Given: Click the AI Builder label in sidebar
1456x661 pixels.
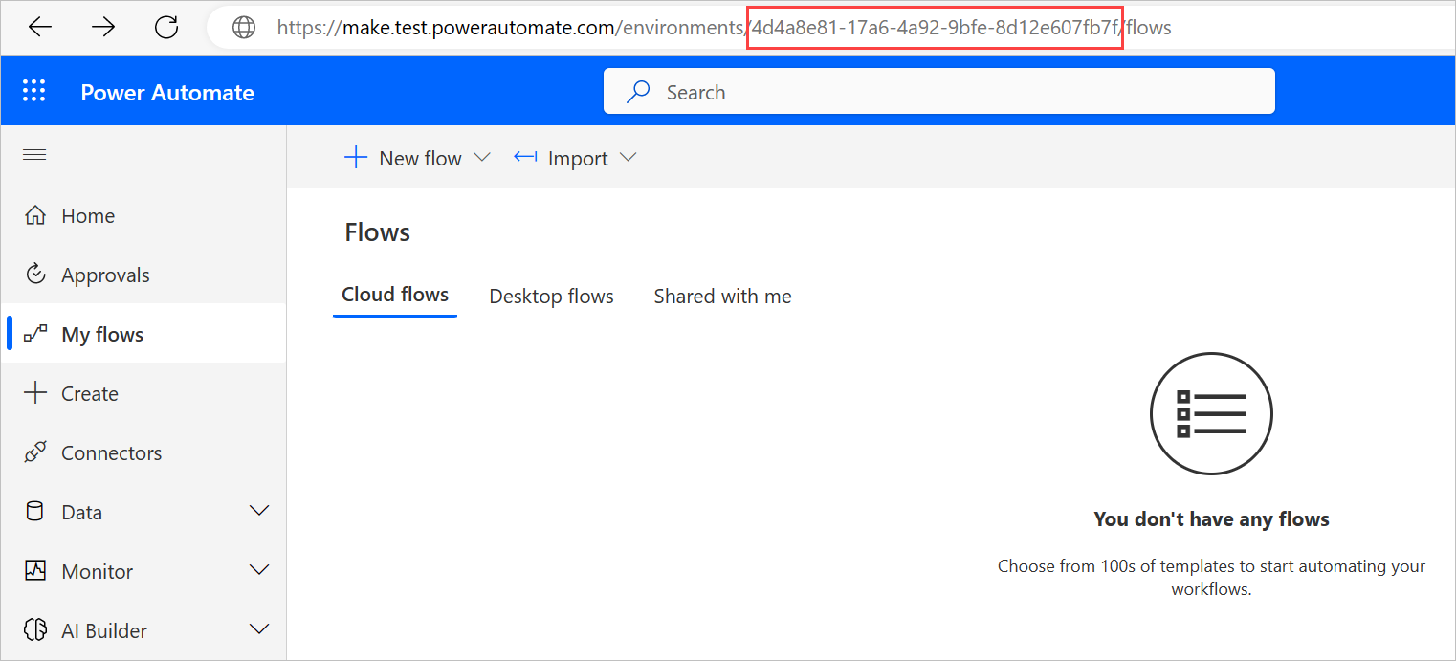Looking at the screenshot, I should tap(104, 631).
